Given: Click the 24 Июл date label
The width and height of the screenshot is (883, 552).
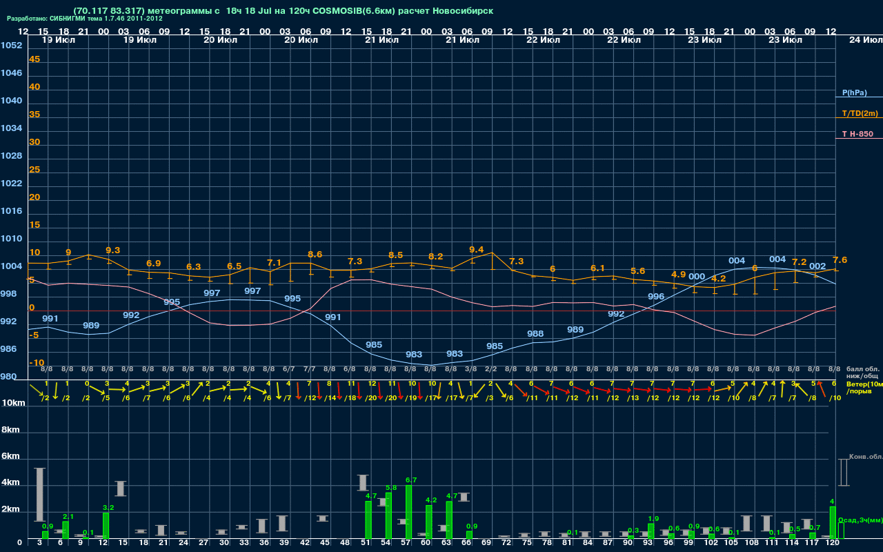Looking at the screenshot, I should point(864,40).
